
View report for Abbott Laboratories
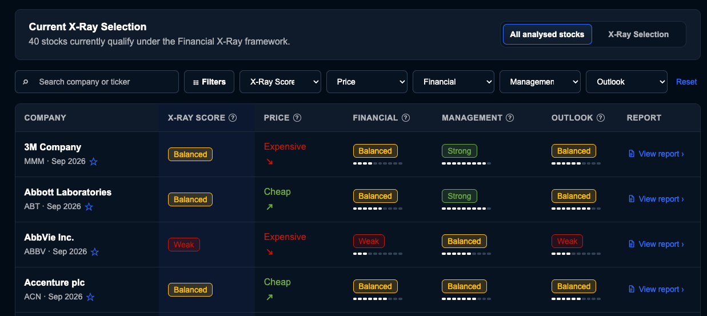click(x=656, y=199)
